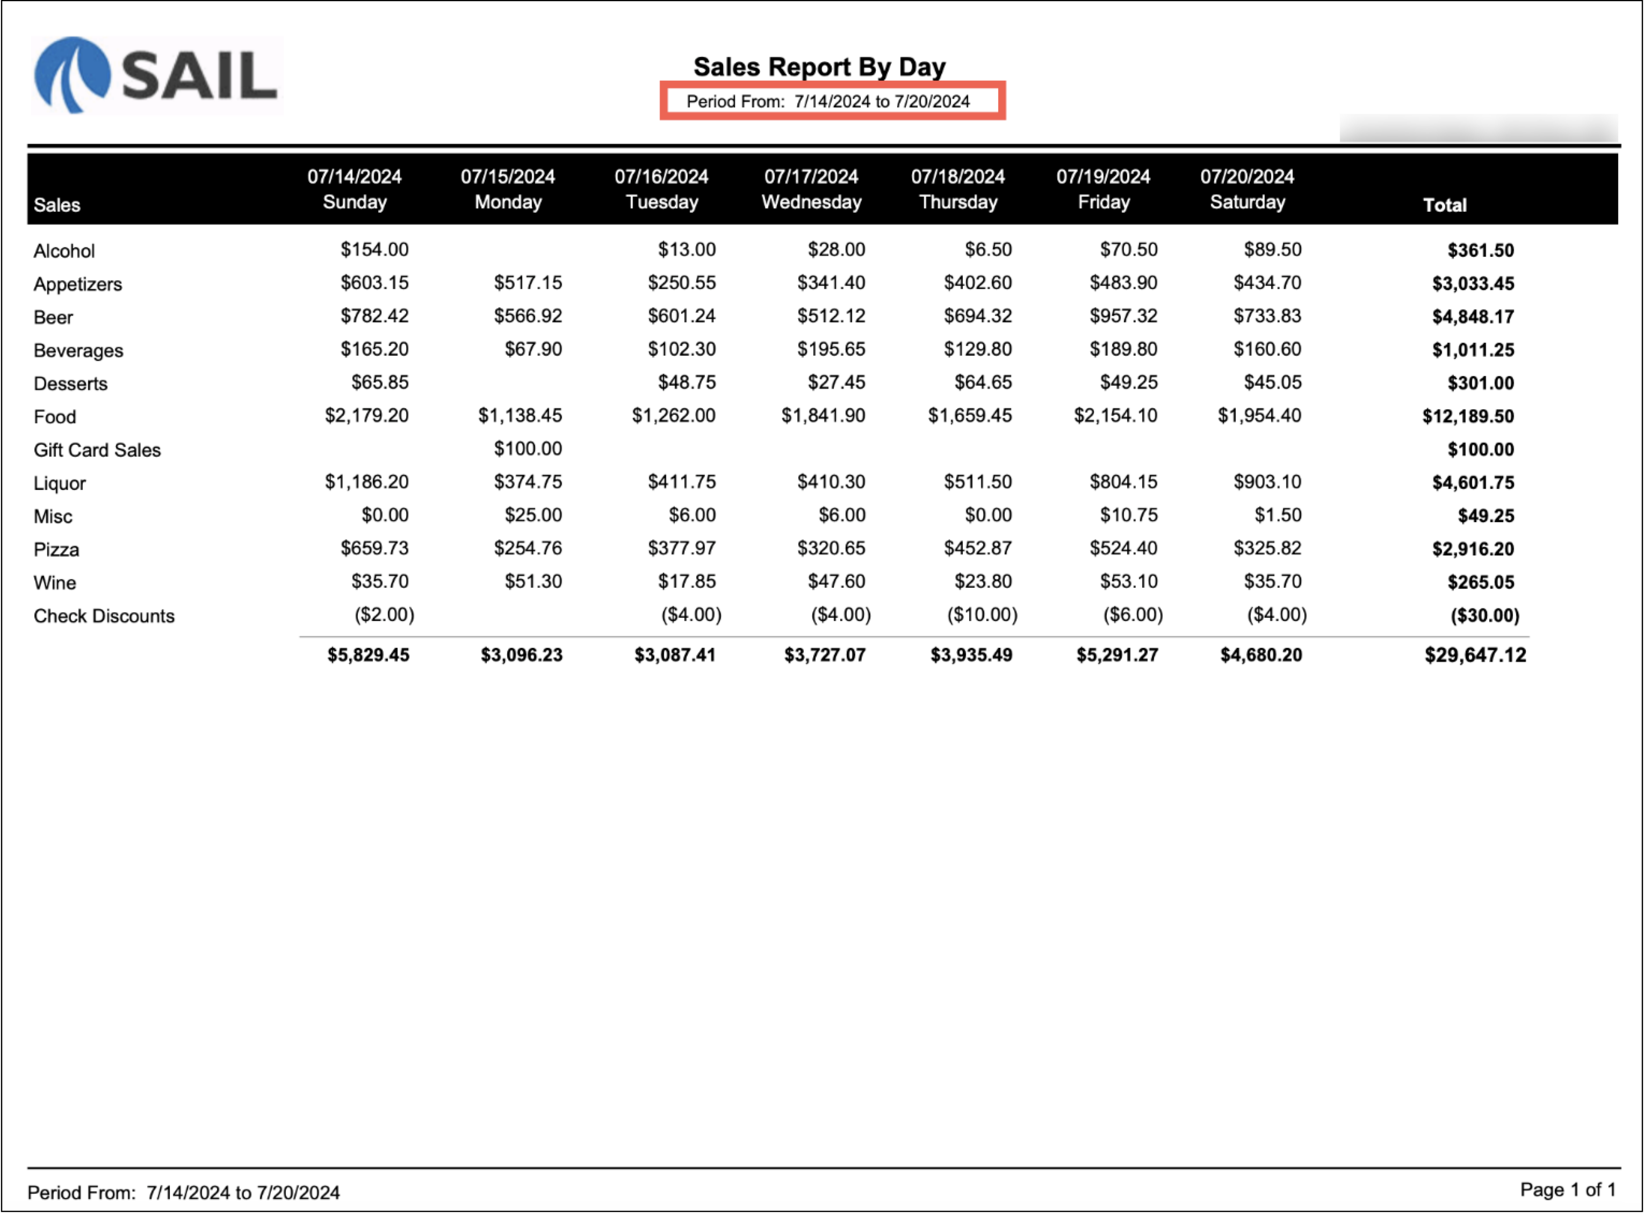
Task: Click Friday daily total $5,291.27
Action: [1117, 655]
